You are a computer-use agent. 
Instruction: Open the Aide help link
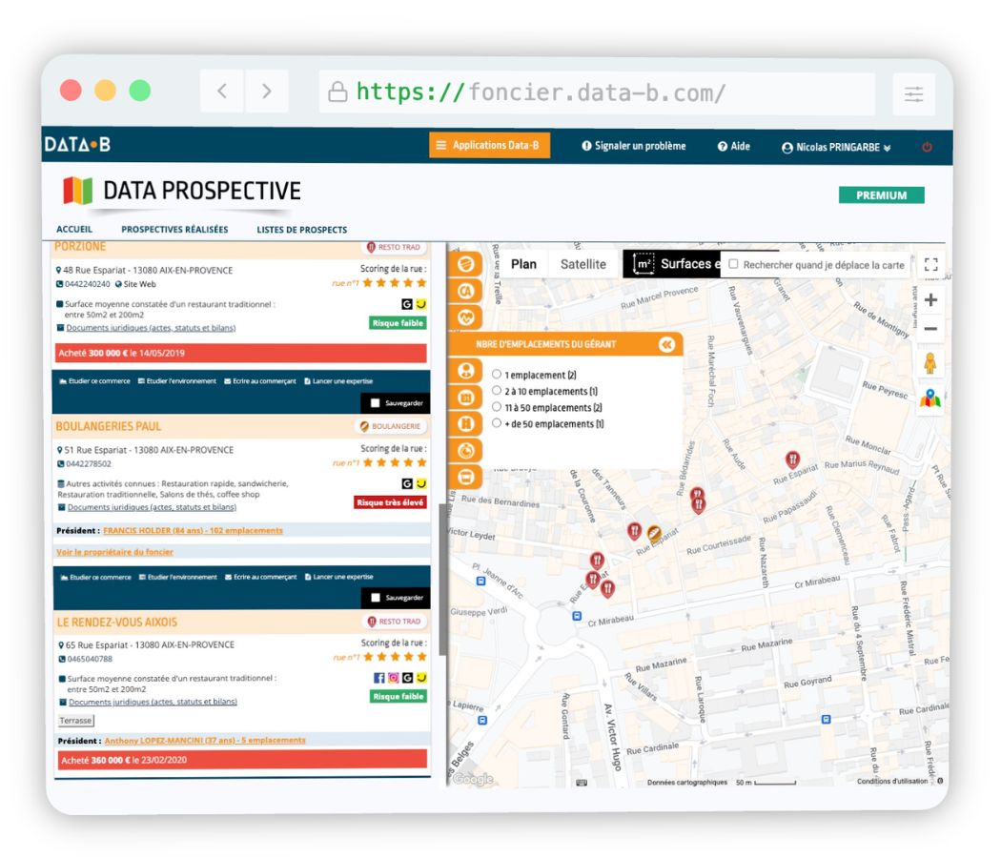click(733, 146)
